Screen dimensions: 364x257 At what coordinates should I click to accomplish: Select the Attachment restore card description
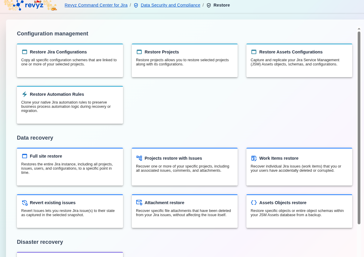[x=184, y=213]
